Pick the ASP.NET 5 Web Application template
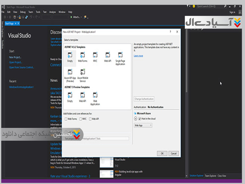This screenshot has height=184, width=245. (95, 95)
